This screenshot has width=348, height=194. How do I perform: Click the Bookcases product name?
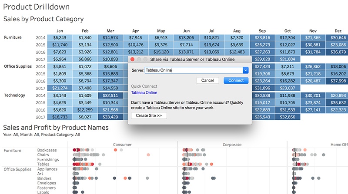47,150
